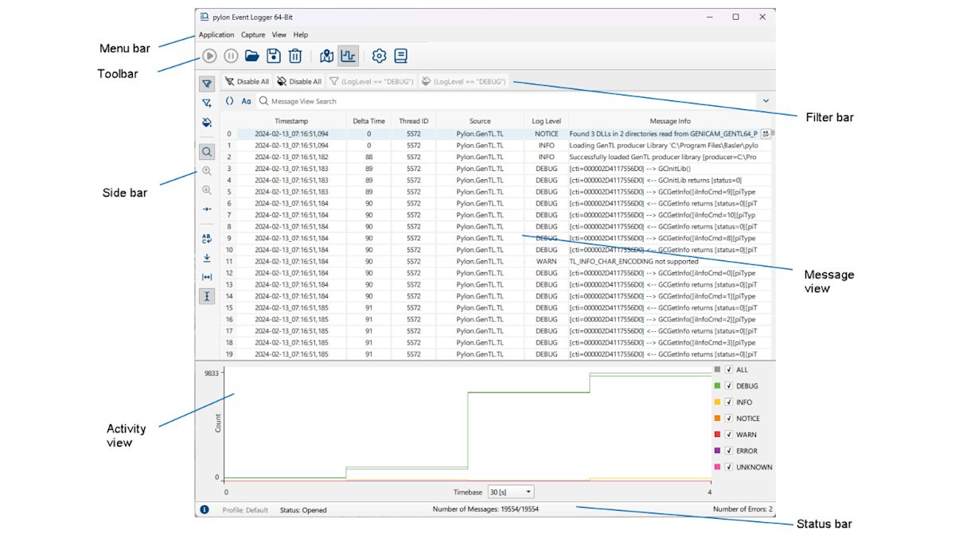The image size is (955, 538).
Task: Toggle the paint-bucket LogLevel == "DEBUG" highlight
Action: click(464, 81)
